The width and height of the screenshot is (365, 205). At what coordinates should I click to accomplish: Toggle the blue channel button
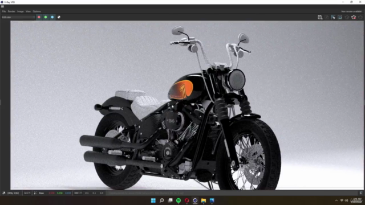(x=52, y=17)
